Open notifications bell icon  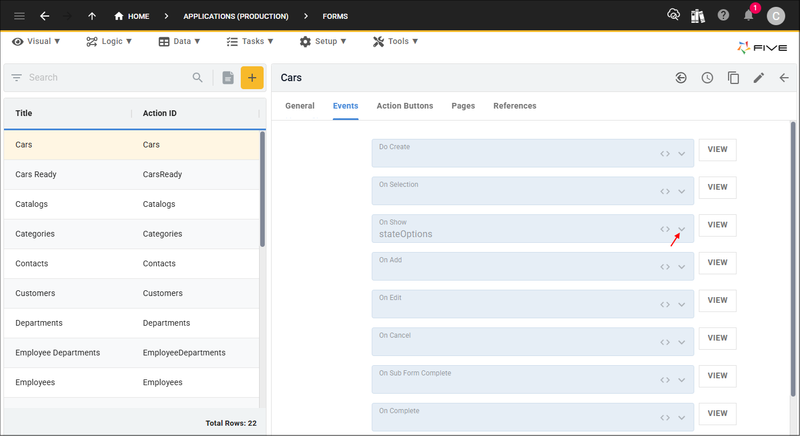(749, 15)
